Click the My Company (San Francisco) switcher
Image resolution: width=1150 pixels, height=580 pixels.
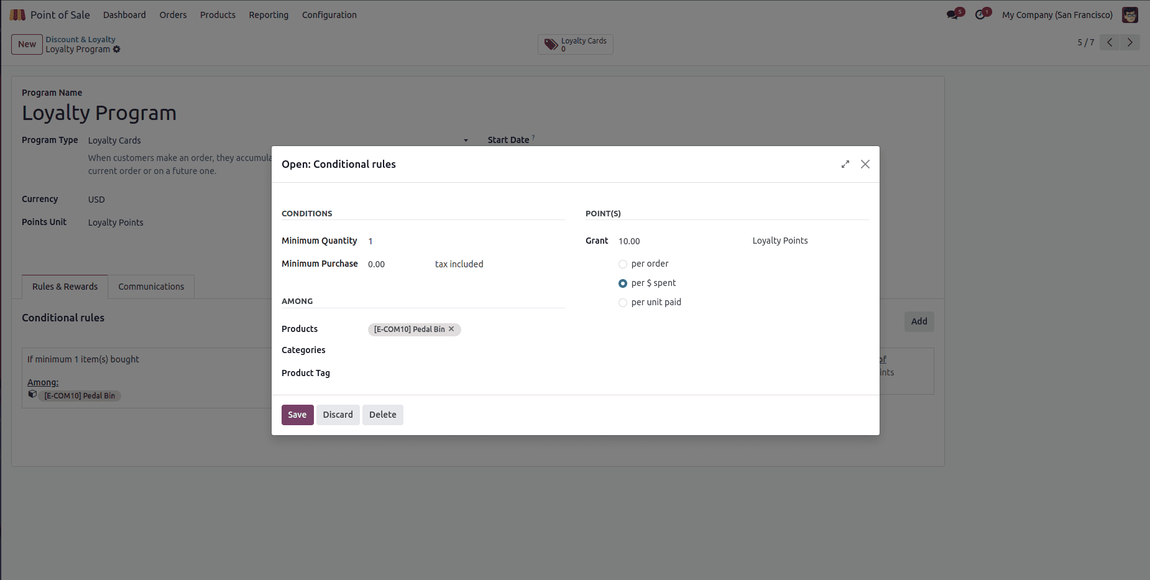click(x=1057, y=15)
